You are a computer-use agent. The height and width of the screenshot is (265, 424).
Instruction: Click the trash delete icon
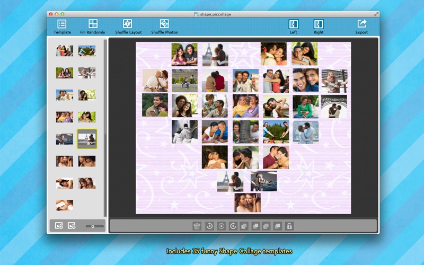(x=197, y=226)
